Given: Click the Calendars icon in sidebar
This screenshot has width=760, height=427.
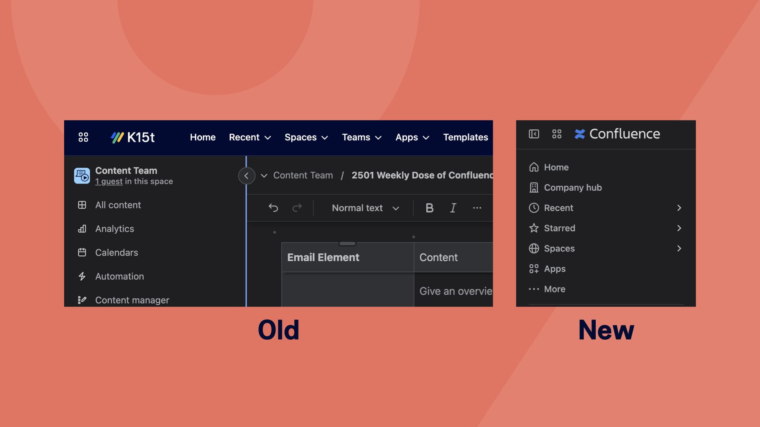Looking at the screenshot, I should pyautogui.click(x=82, y=252).
